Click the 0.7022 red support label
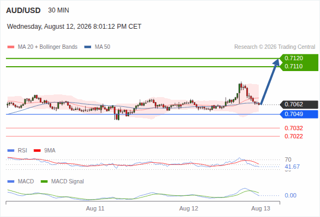 point(293,136)
